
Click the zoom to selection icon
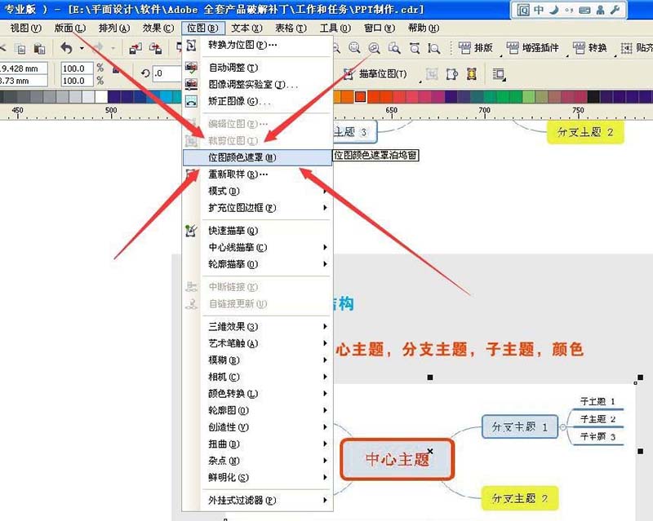354,48
